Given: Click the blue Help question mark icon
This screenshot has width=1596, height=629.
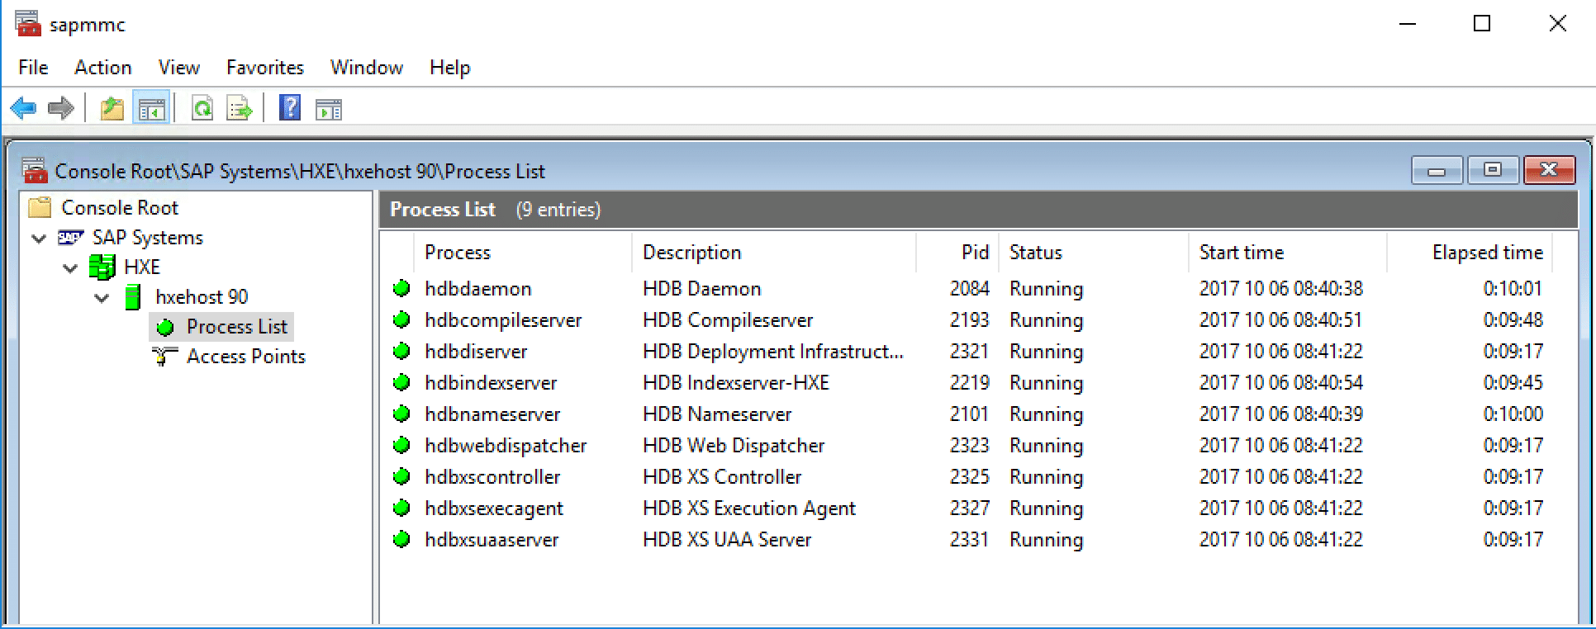Looking at the screenshot, I should (290, 108).
